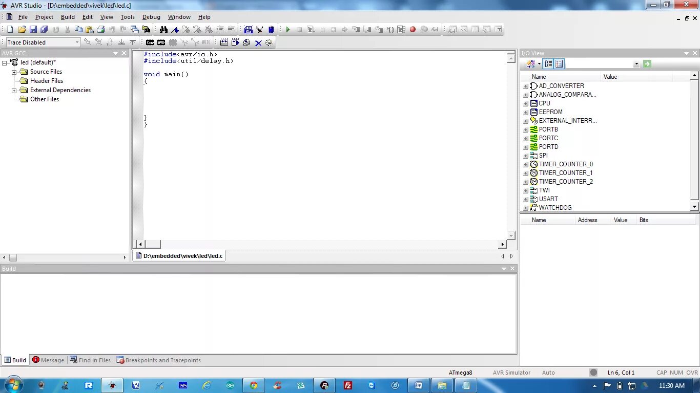Toggle tree view mode in I/O View
Screen dimensions: 700x393
pos(548,64)
